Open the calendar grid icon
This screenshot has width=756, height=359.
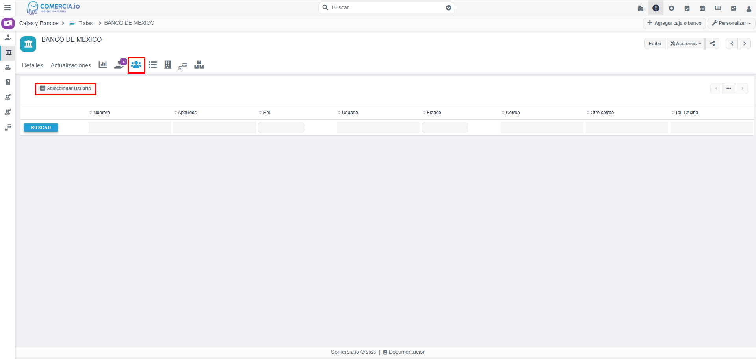click(702, 8)
